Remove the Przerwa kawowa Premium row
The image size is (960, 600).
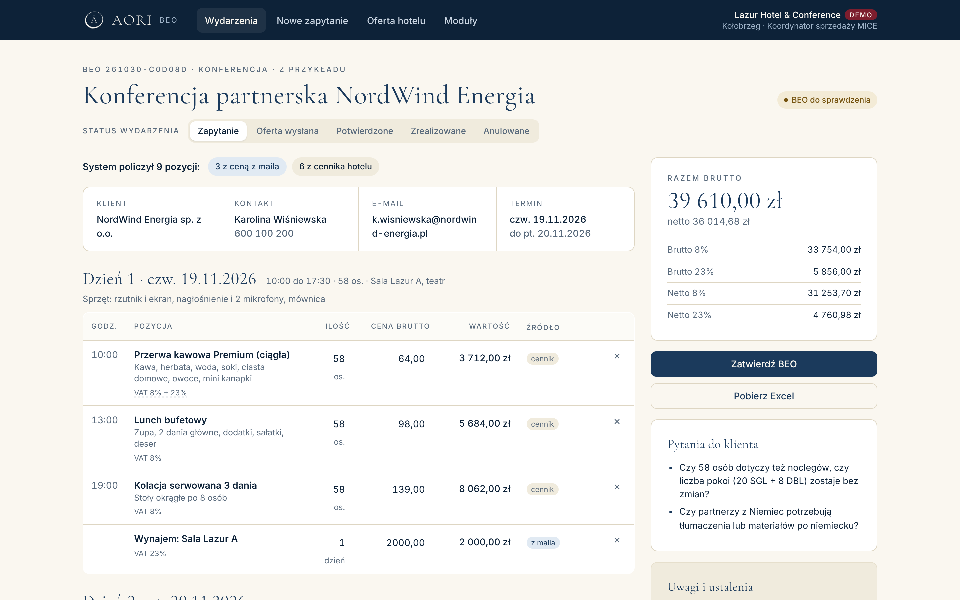click(x=617, y=356)
